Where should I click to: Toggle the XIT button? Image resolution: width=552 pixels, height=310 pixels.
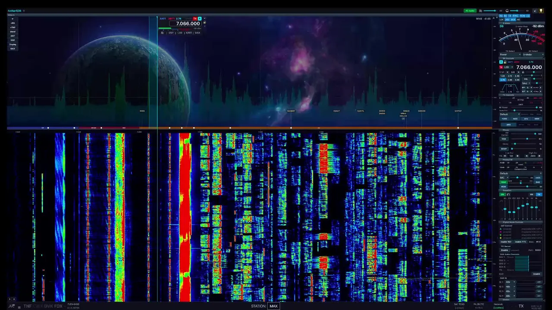524,91
